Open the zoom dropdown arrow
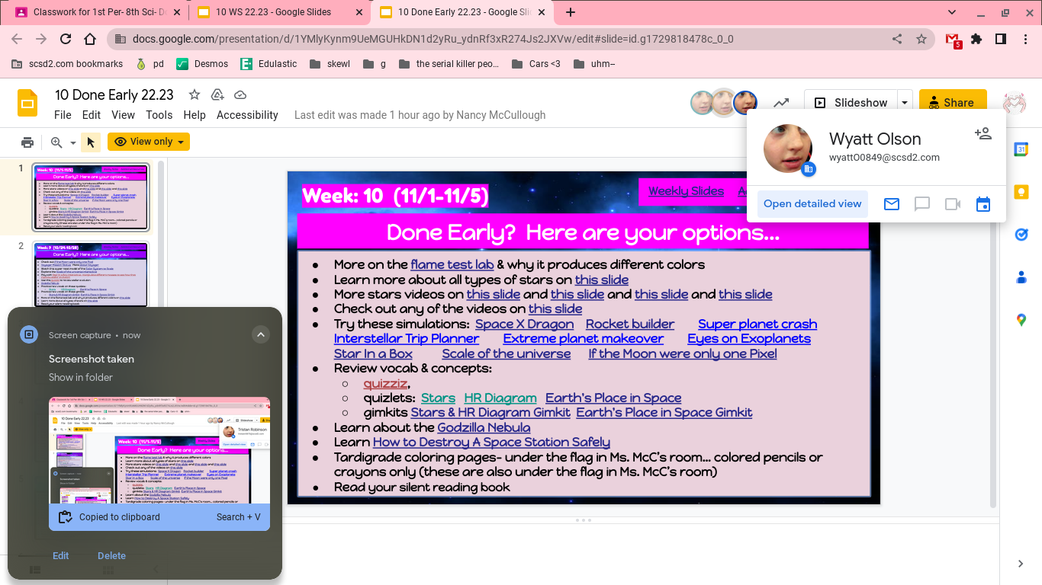 coord(73,142)
